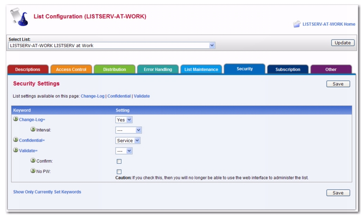
Task: Open help icon for Confirm option
Action: point(33,160)
